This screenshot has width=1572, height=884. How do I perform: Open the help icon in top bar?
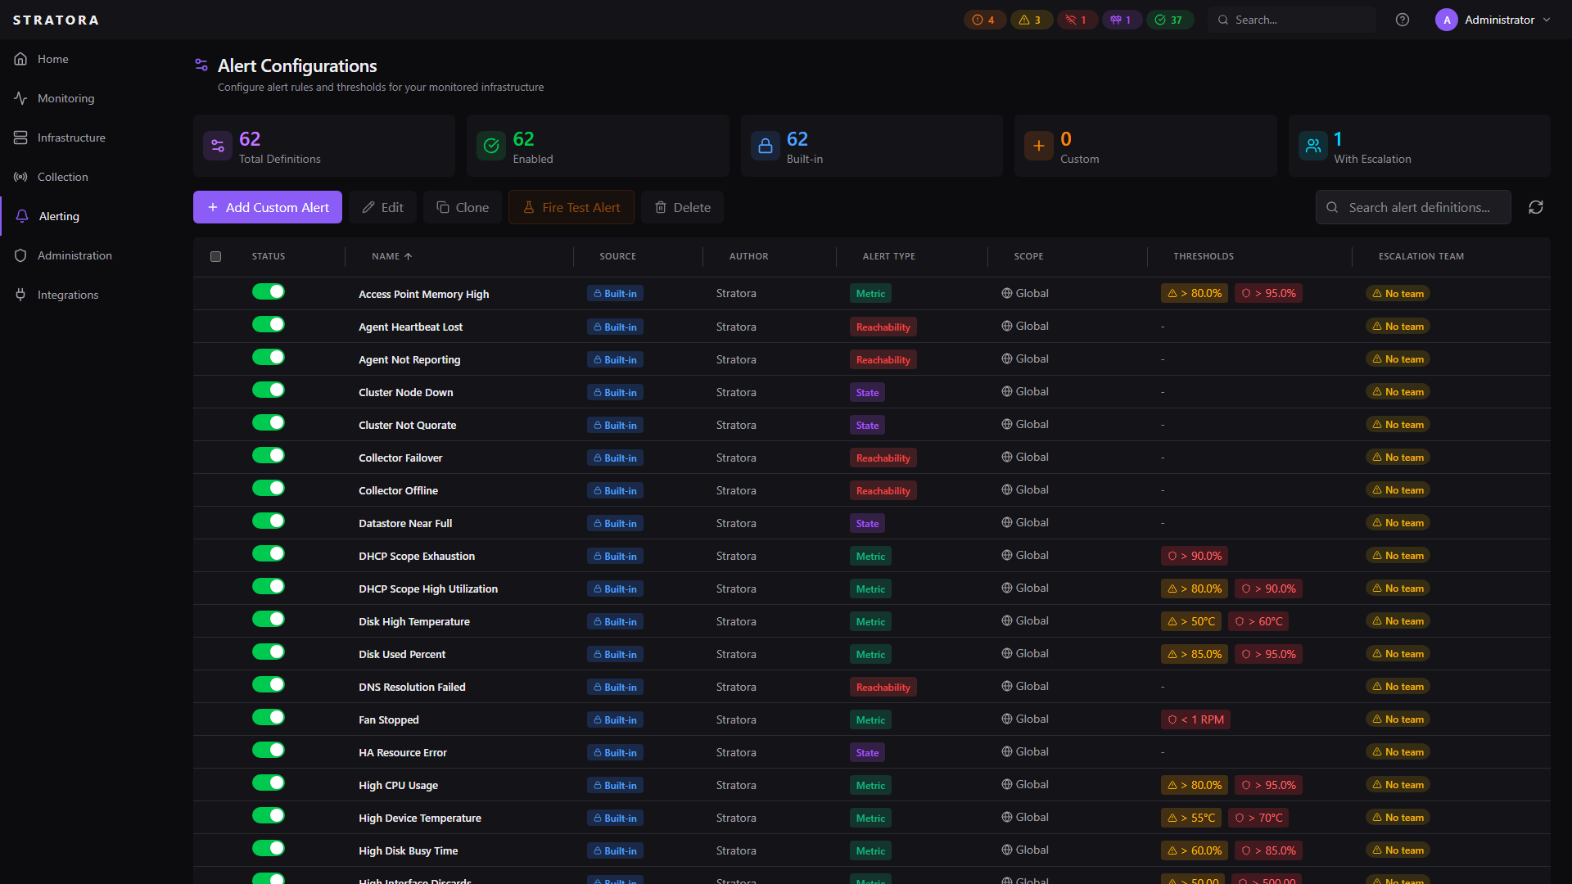pyautogui.click(x=1403, y=20)
